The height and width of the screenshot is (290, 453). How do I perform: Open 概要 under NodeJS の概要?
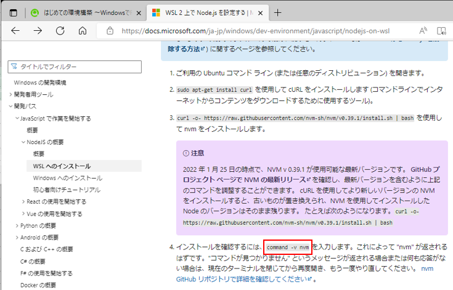click(x=39, y=154)
